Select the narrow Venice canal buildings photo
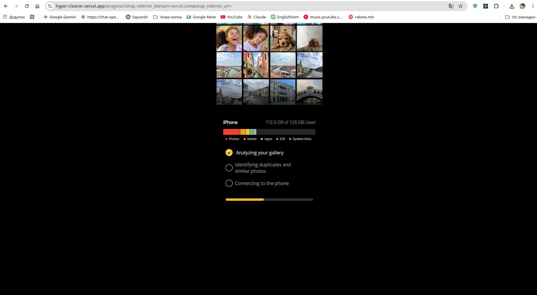 point(256,65)
